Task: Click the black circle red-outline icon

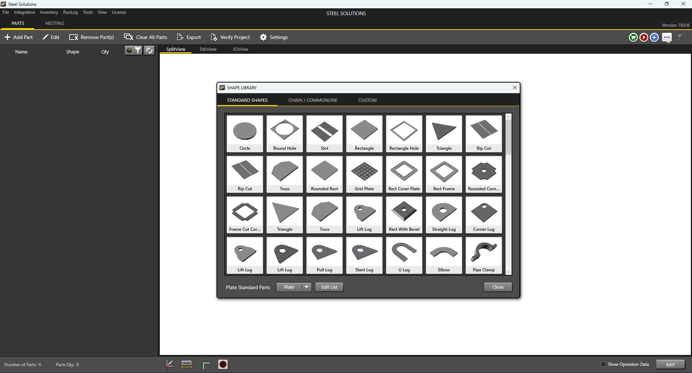Action: click(223, 364)
